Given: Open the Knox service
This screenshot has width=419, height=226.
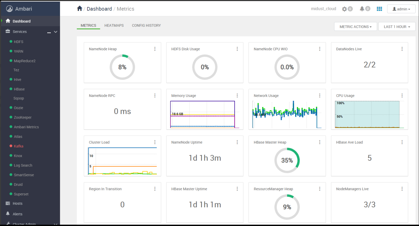Looking at the screenshot, I should (x=18, y=156).
